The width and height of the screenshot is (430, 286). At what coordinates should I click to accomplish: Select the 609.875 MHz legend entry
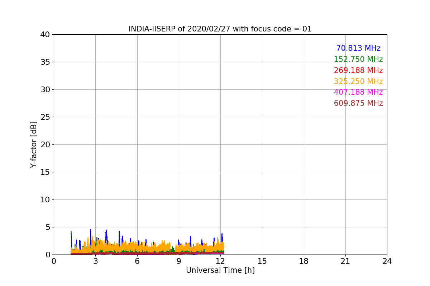(x=358, y=103)
